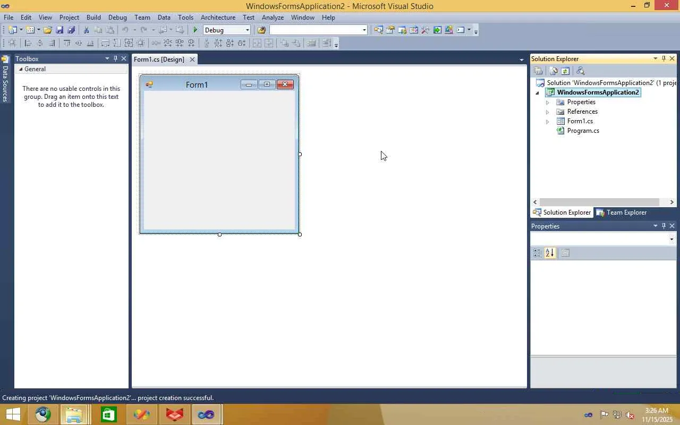This screenshot has width=680, height=425.
Task: Click the Copy icon in the toolbar
Action: pos(98,30)
